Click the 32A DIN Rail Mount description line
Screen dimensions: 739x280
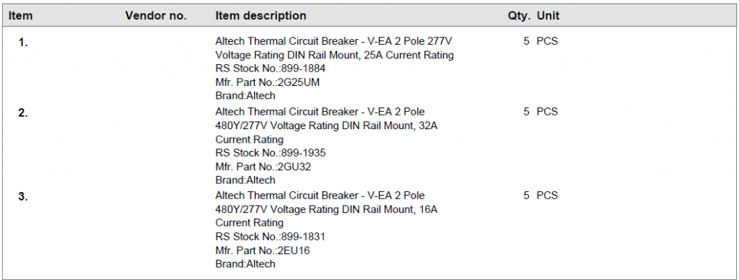327,126
